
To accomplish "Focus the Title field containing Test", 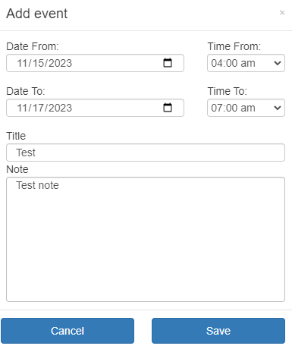I will [x=146, y=152].
